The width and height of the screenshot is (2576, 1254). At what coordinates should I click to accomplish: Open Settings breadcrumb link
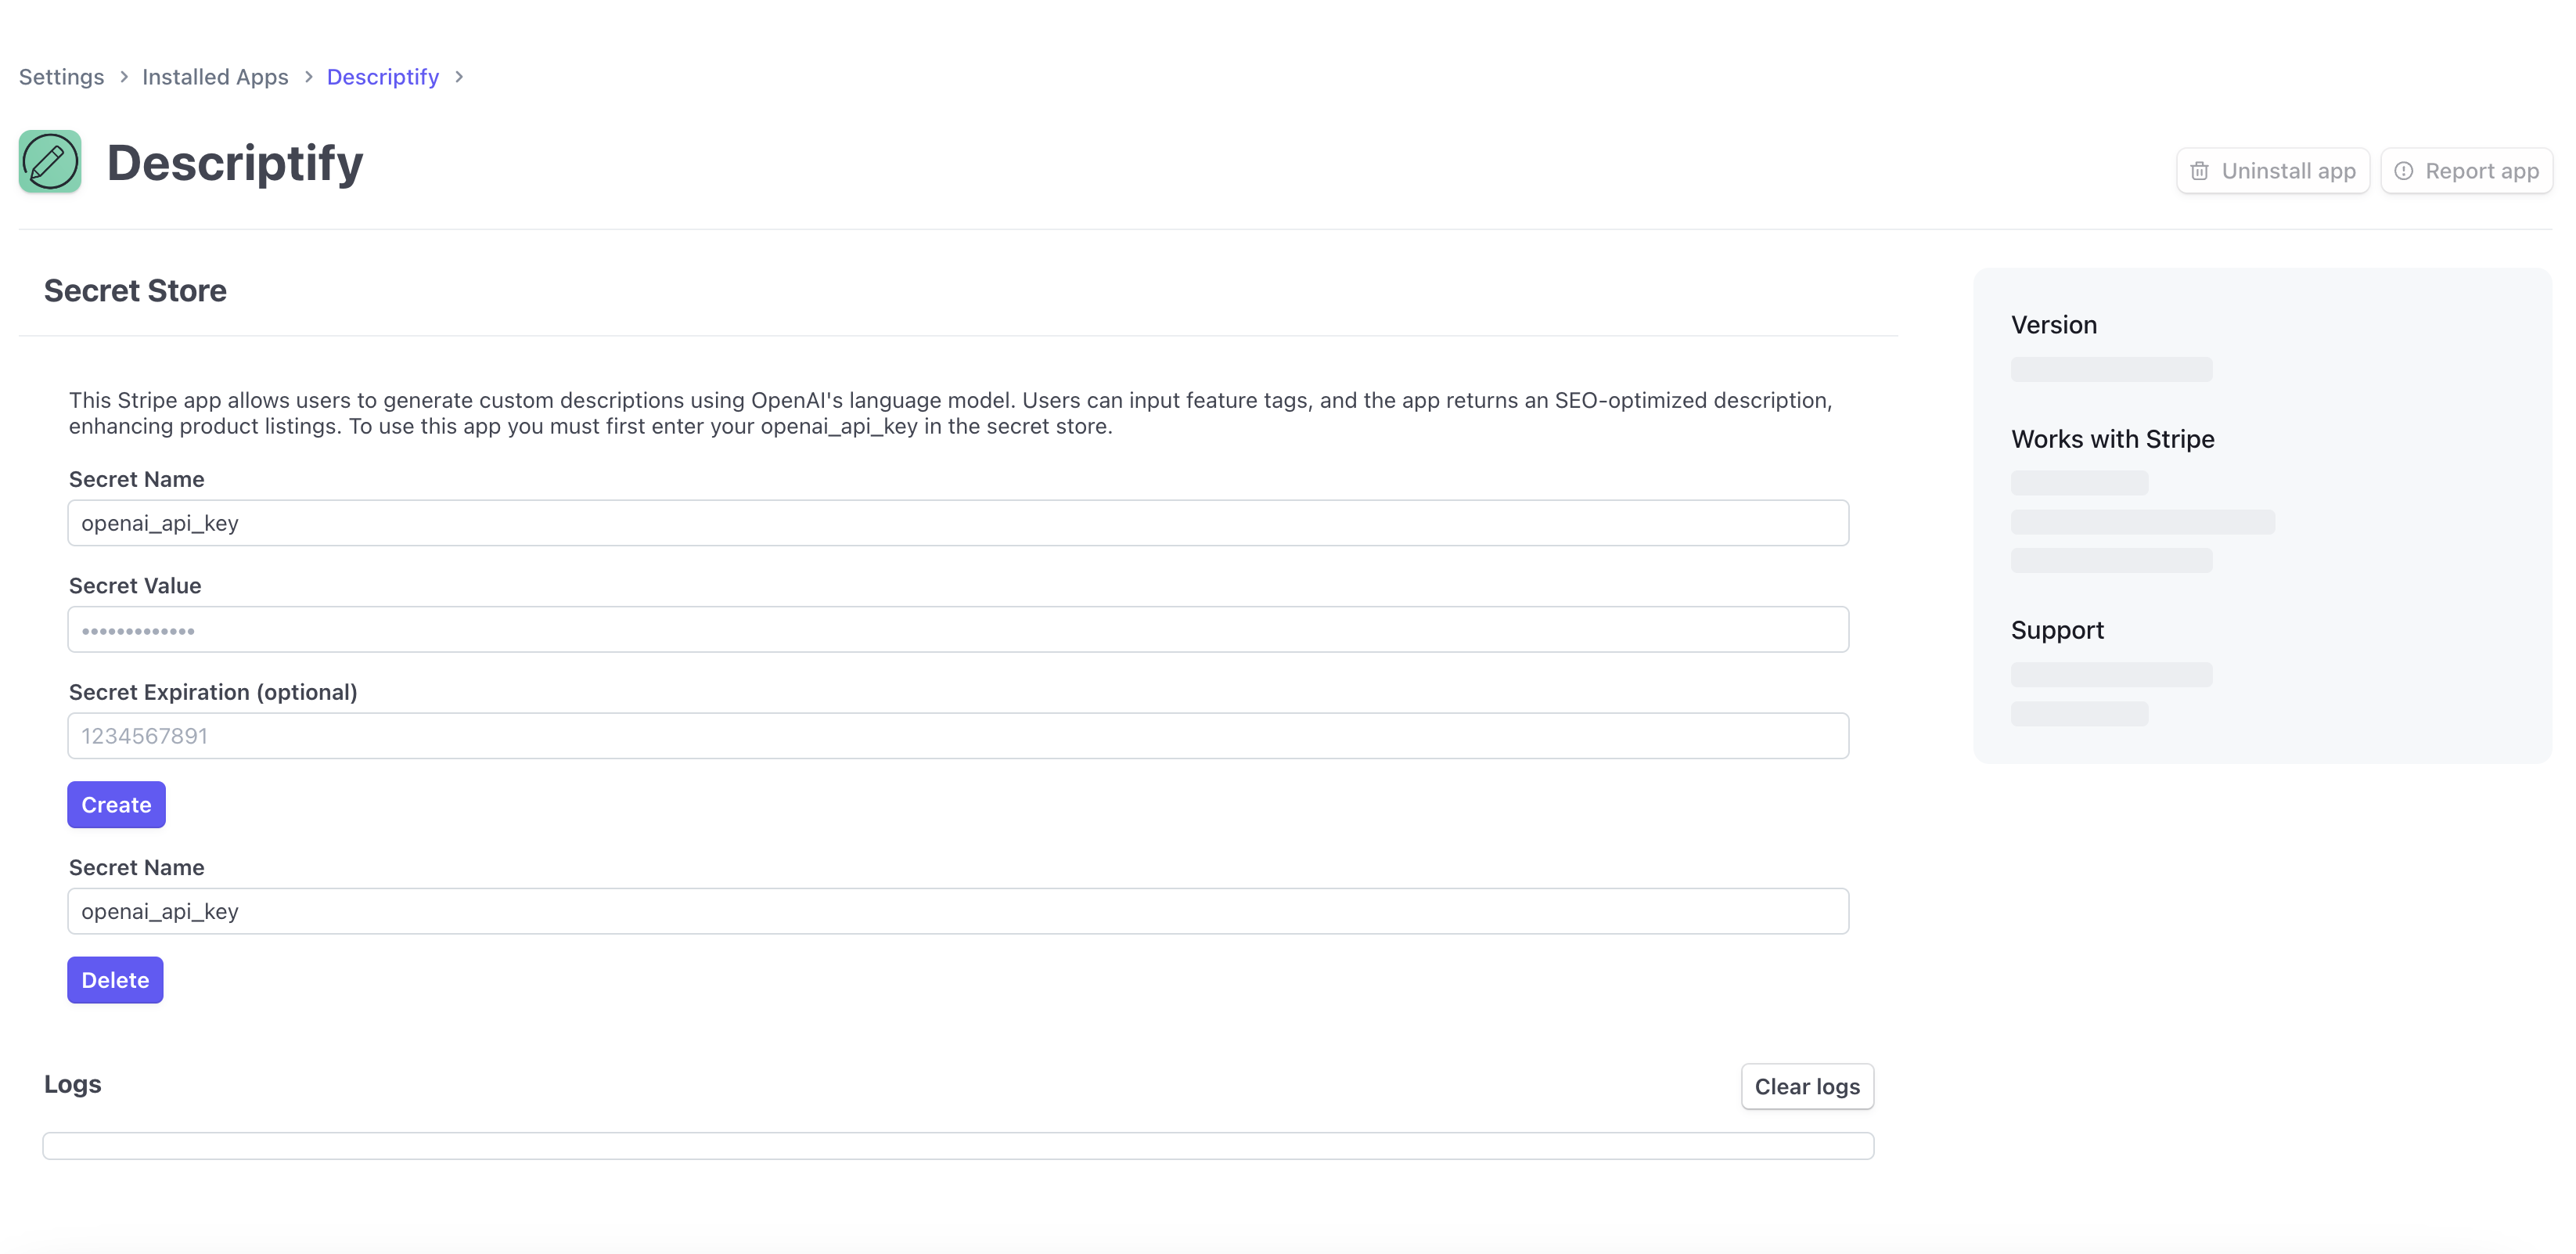click(61, 77)
